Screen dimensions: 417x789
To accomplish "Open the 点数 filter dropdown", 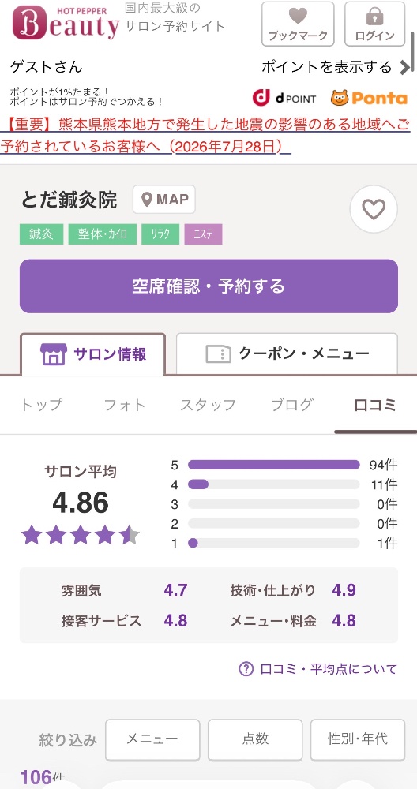I will pos(255,739).
